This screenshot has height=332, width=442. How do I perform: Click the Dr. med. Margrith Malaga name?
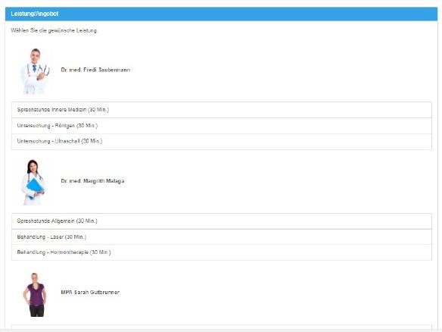point(92,181)
